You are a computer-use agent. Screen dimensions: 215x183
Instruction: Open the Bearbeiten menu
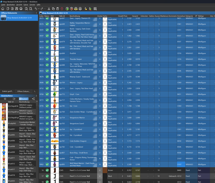pyautogui.click(x=11, y=5)
